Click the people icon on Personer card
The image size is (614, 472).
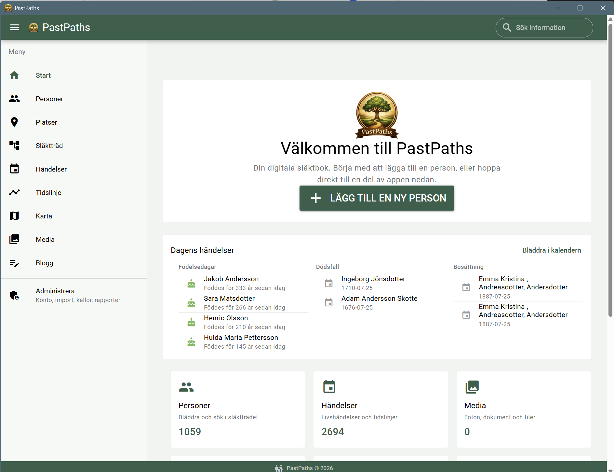click(x=186, y=387)
